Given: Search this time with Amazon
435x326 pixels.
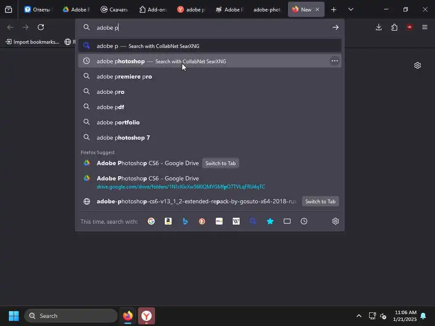Looking at the screenshot, I should tap(168, 221).
